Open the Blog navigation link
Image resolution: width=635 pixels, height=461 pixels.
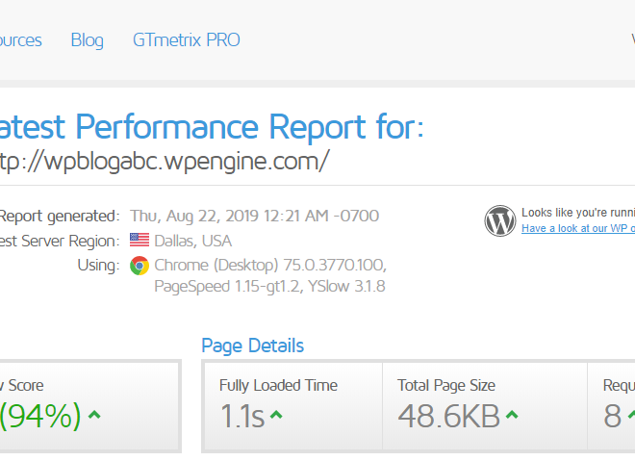point(87,40)
